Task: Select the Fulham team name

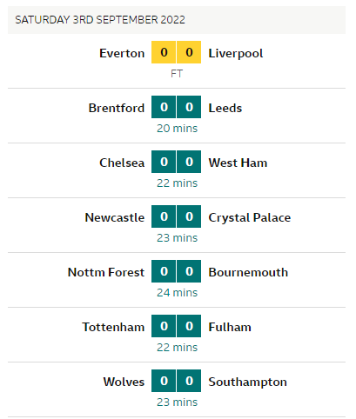Action: click(230, 327)
